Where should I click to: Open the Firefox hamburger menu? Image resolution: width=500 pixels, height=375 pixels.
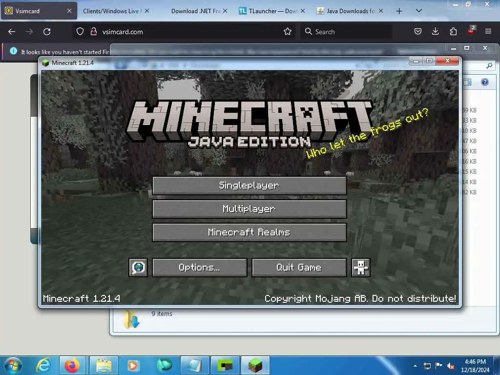[x=488, y=32]
